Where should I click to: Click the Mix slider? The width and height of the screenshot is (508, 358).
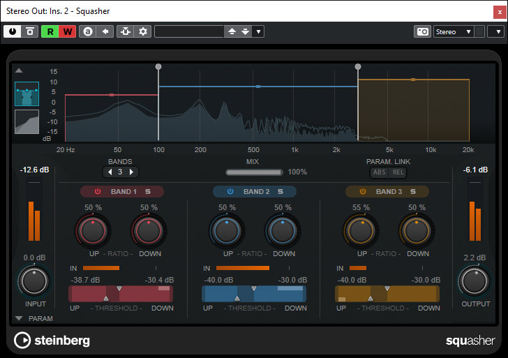pyautogui.click(x=254, y=172)
